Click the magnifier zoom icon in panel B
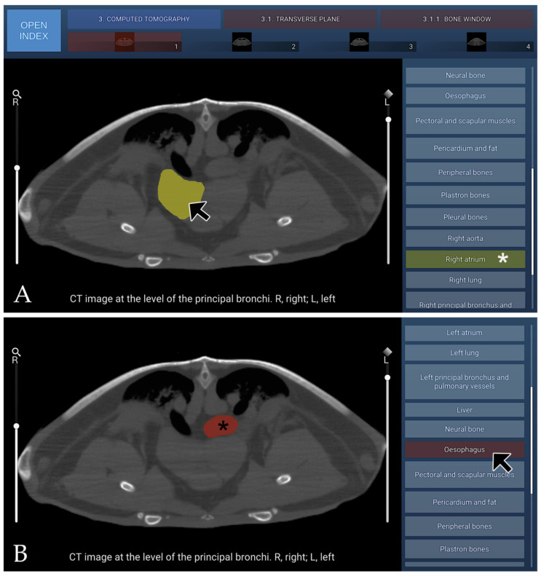541x576 pixels. click(16, 352)
